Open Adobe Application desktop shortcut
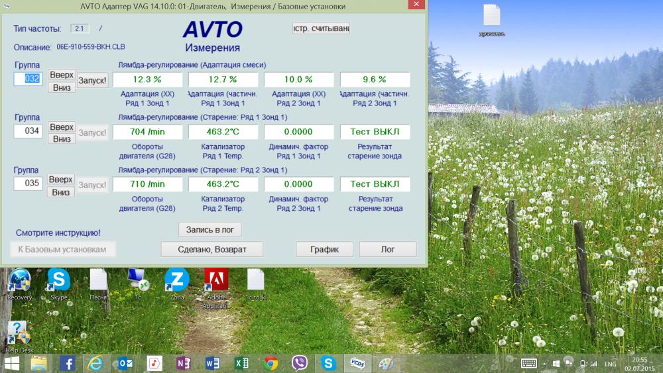This screenshot has height=373, width=663. [216, 288]
